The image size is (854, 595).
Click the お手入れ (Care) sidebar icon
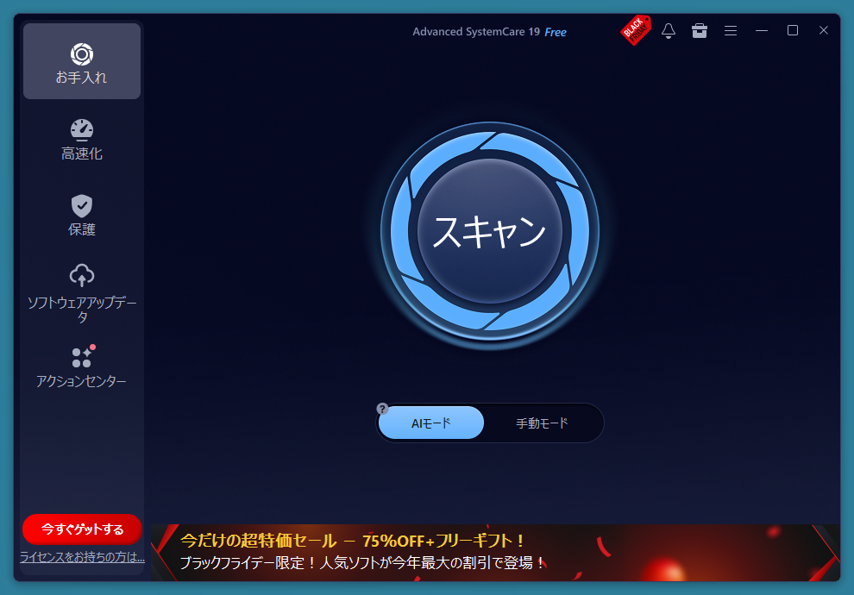pos(82,54)
